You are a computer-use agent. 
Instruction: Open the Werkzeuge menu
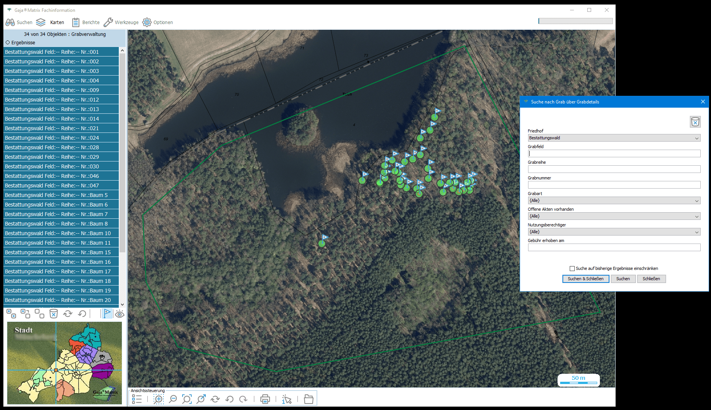(x=121, y=23)
